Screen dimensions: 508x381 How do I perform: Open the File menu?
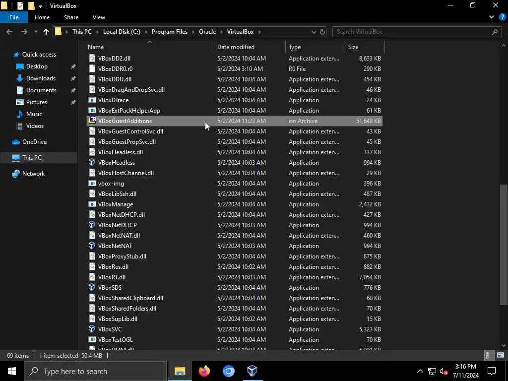coord(14,17)
